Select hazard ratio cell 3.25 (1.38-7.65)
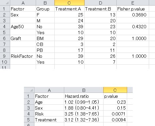The height and width of the screenshot is (126, 155). pyautogui.click(x=84, y=114)
